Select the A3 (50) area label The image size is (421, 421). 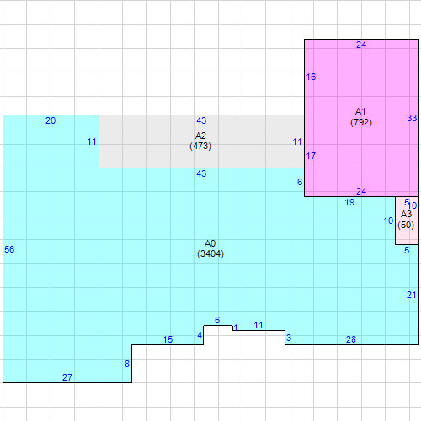tap(406, 220)
